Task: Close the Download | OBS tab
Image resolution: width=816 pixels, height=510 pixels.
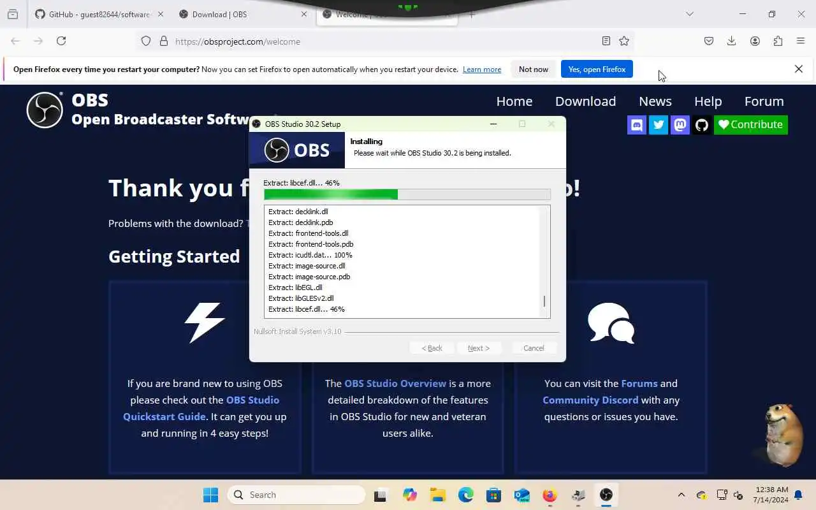Action: (x=304, y=14)
